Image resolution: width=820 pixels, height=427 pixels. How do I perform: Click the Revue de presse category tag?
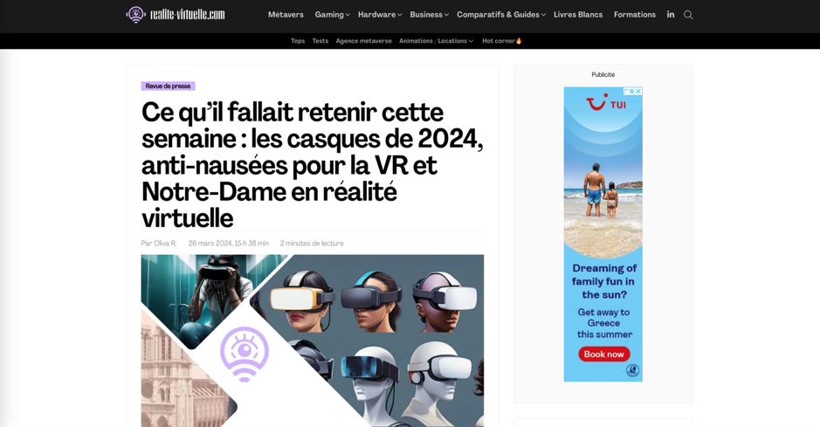[x=168, y=86]
